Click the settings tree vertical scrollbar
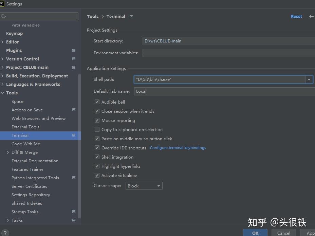The image size is (315, 236). click(x=79, y=146)
